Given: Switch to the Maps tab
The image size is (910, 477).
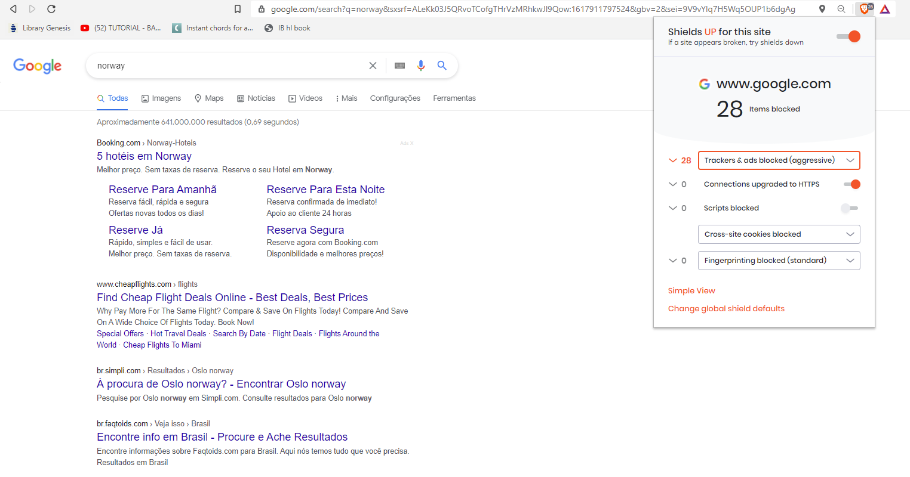Looking at the screenshot, I should coord(209,98).
